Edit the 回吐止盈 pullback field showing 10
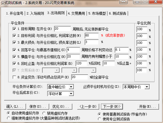163x123 pixels. click(109, 63)
